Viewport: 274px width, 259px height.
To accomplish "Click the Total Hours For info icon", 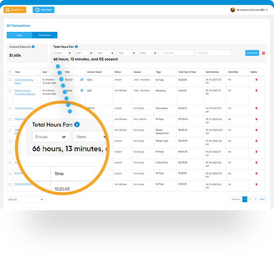I will [76, 47].
